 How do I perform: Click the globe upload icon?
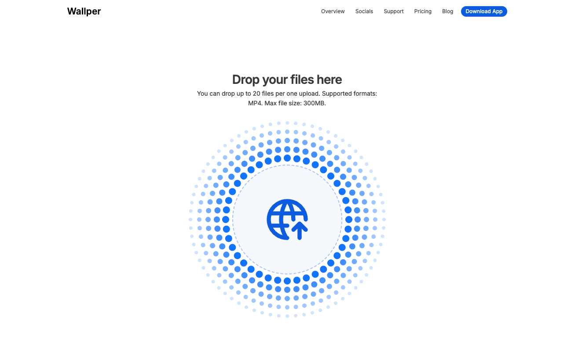click(287, 219)
